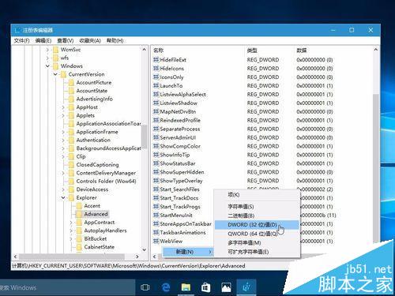
Task: Choose DWORD (32 位)值(D) menu entry
Action: [257, 225]
